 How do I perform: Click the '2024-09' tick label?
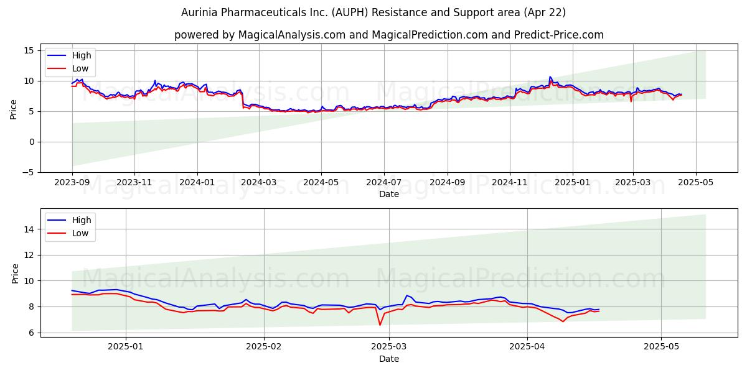pyautogui.click(x=447, y=183)
